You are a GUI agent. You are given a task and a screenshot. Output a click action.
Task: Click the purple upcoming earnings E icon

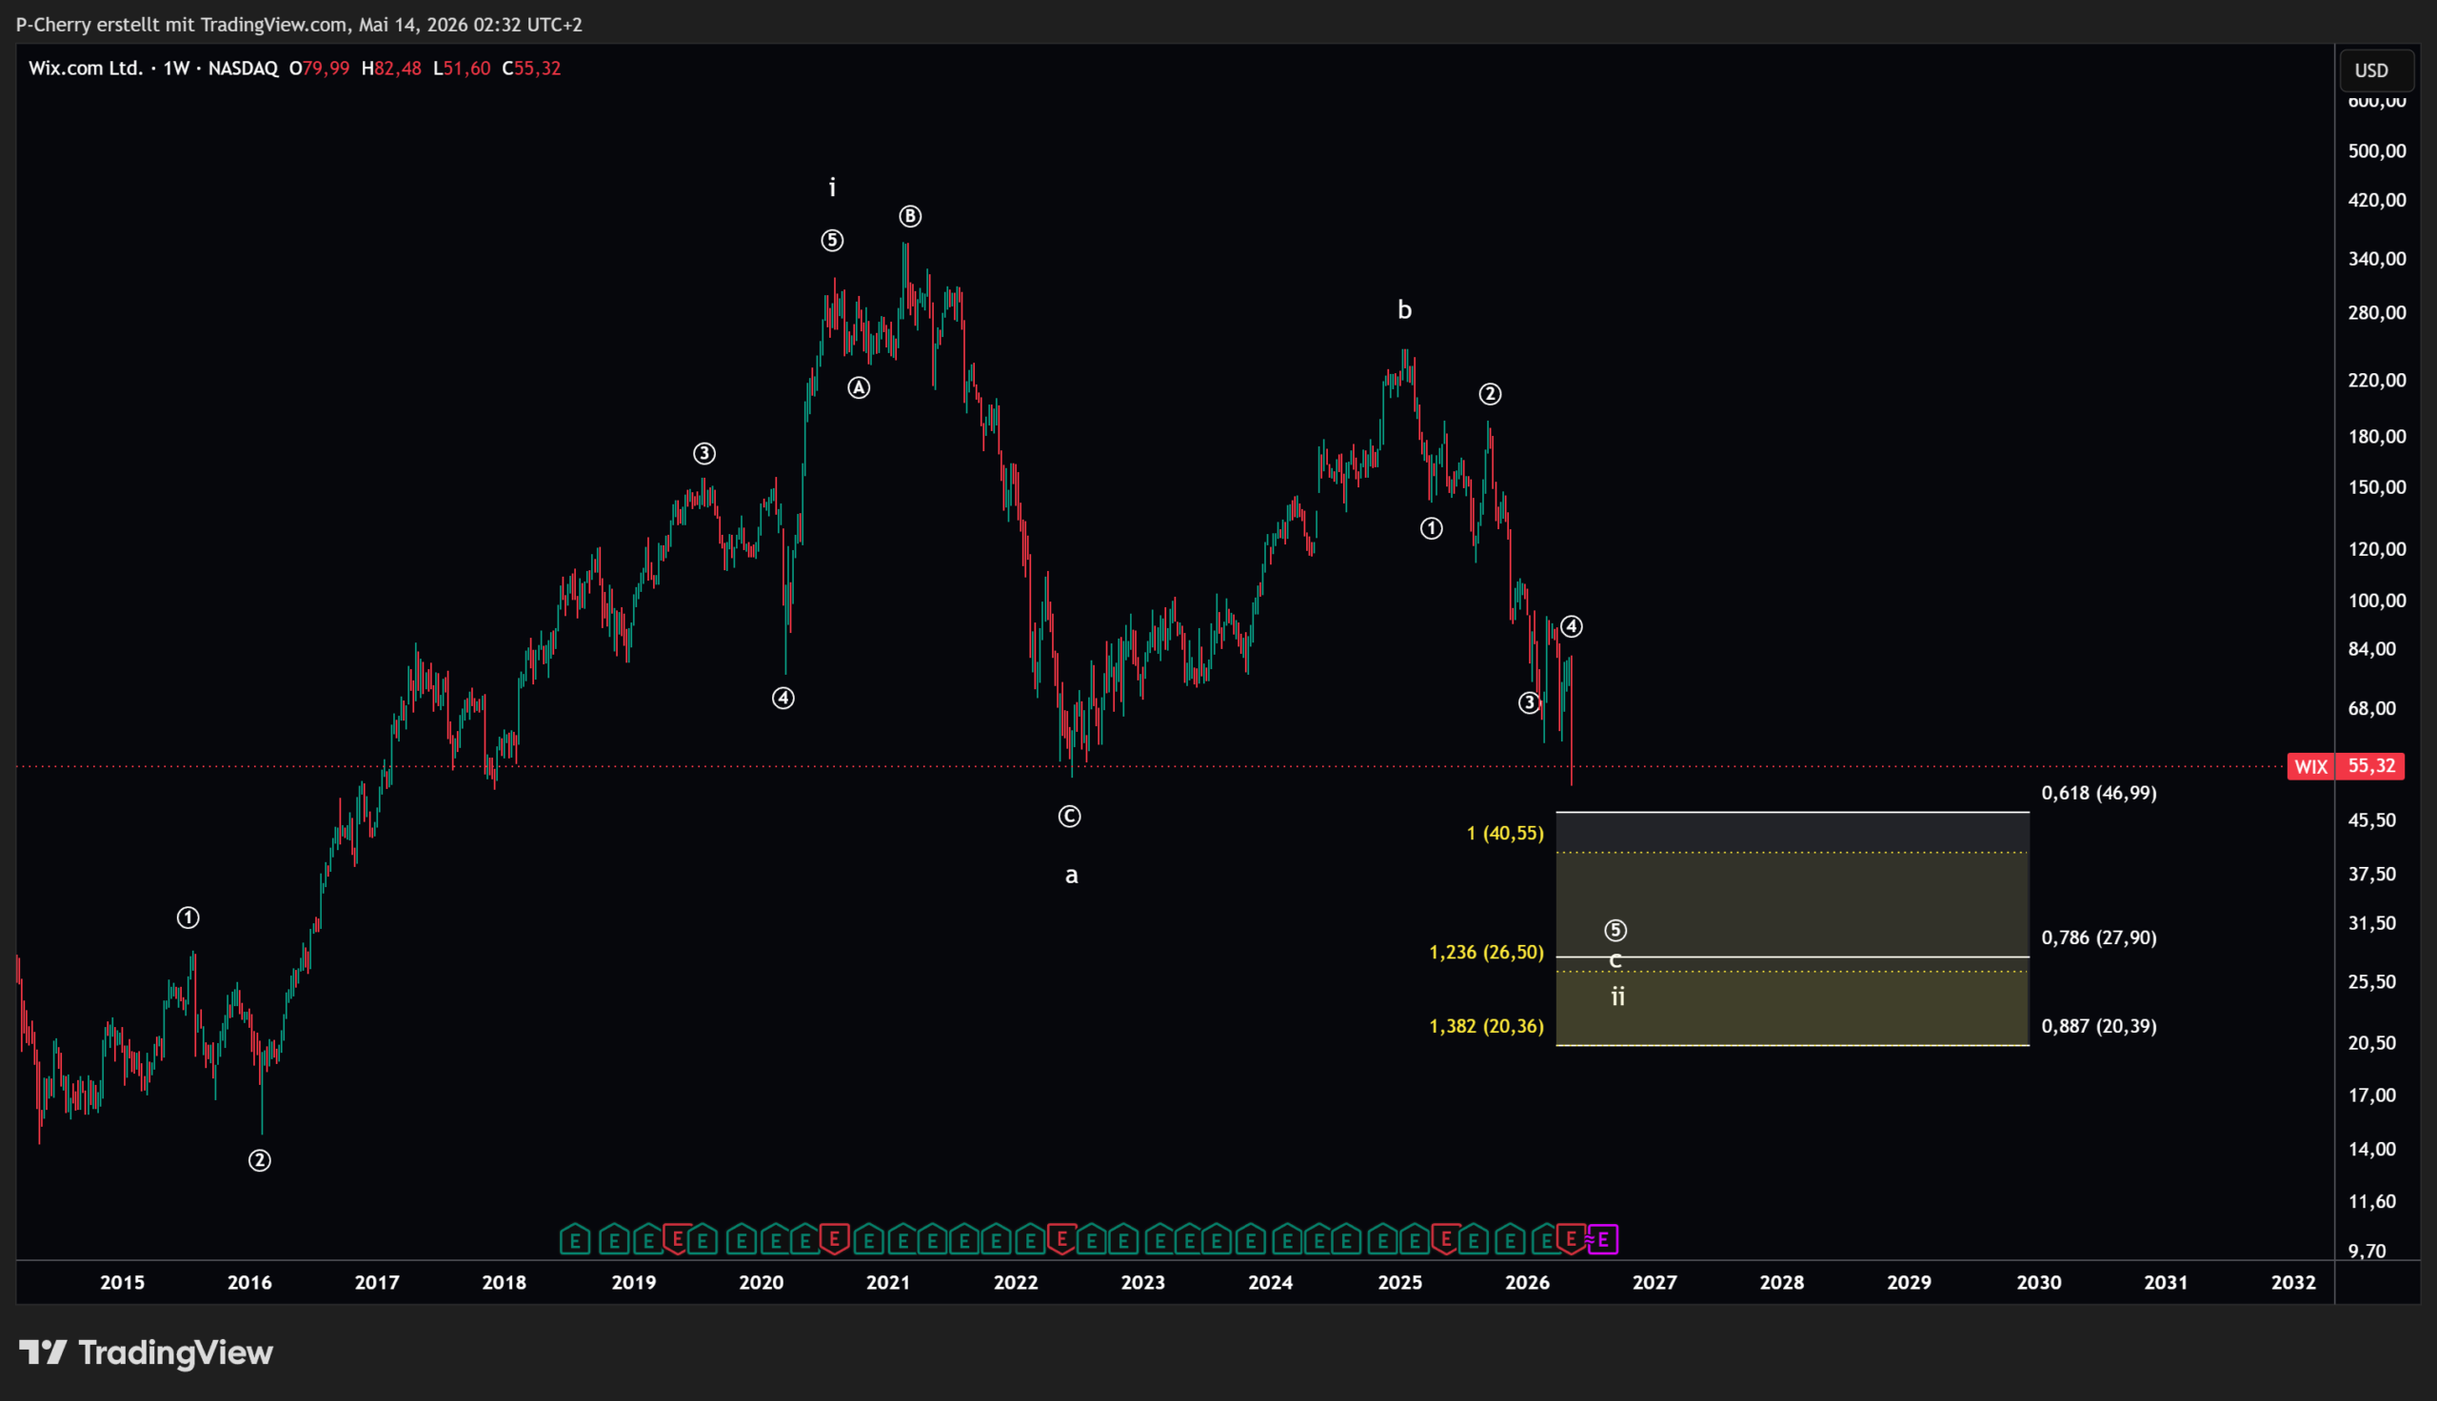(x=1603, y=1240)
